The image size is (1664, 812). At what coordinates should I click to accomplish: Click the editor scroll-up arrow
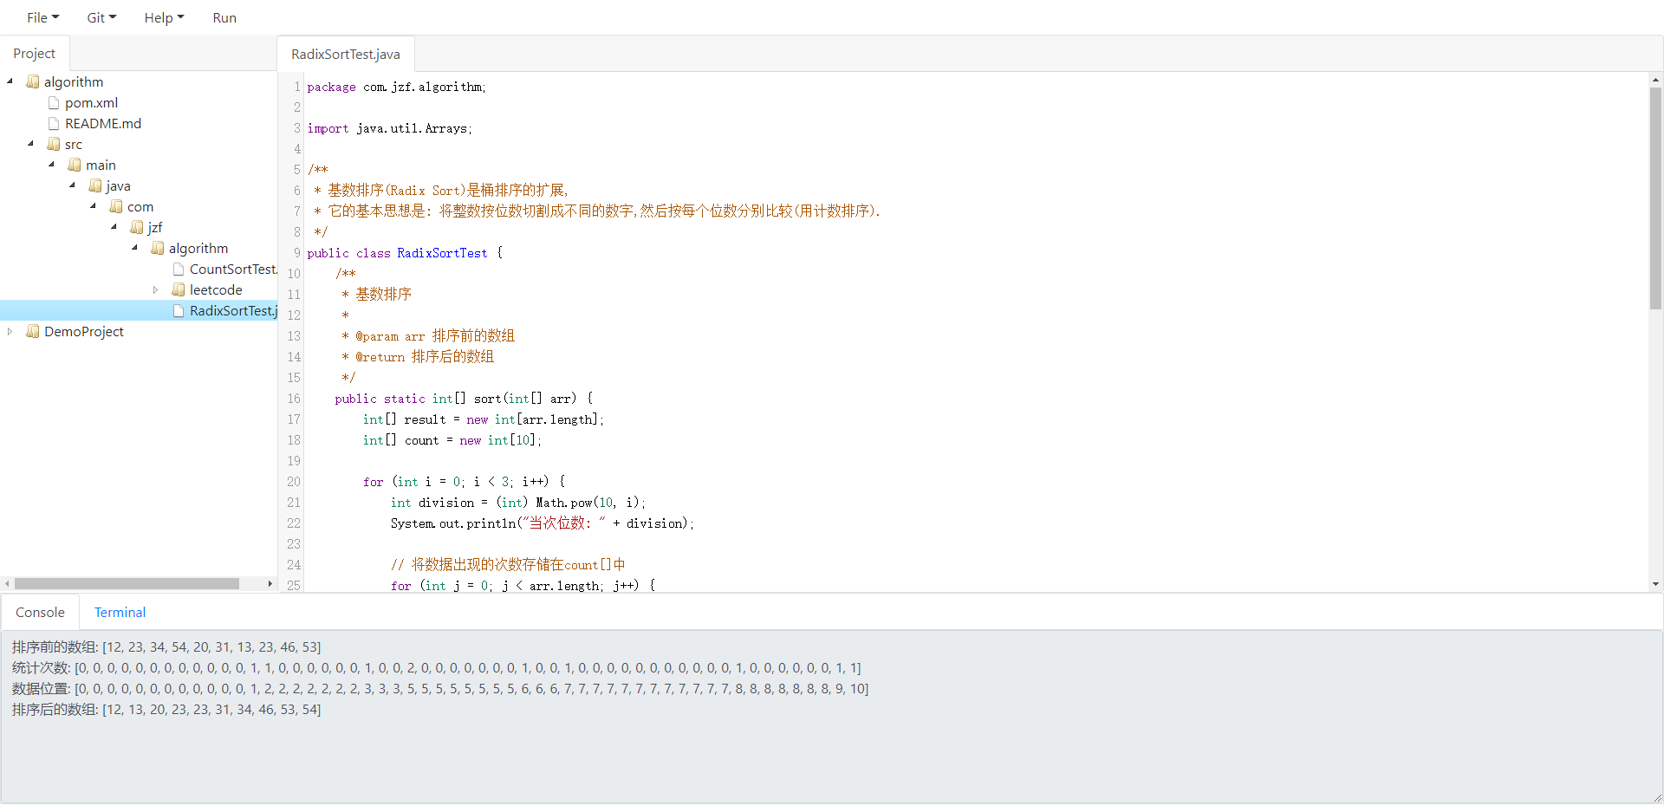pos(1655,80)
